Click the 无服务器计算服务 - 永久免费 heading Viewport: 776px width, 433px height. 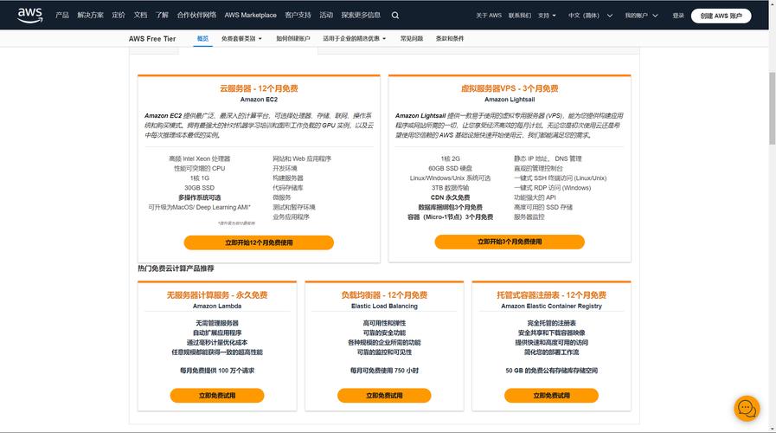pyautogui.click(x=217, y=295)
